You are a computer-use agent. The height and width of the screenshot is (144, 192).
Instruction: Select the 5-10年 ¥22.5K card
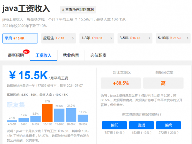(x=173, y=38)
